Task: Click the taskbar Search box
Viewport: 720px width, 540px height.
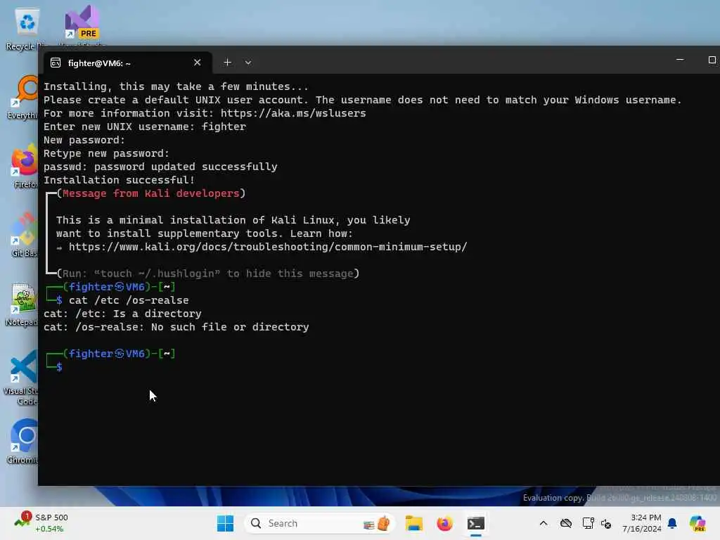Action: 320,523
